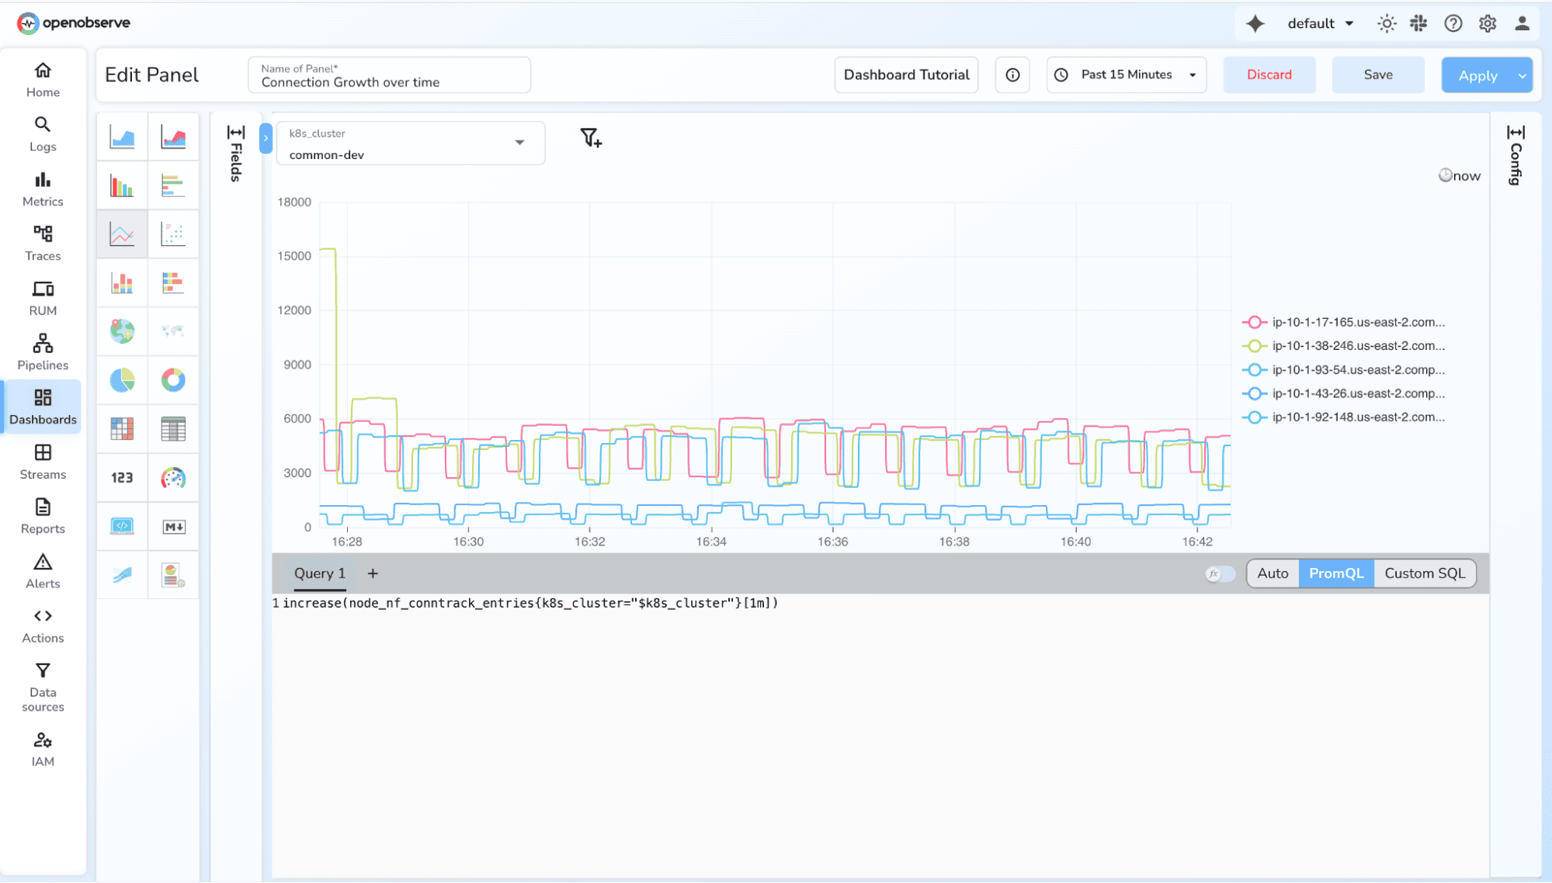
Task: Hide the ip-10-1-38-246 legend series
Action: point(1357,346)
